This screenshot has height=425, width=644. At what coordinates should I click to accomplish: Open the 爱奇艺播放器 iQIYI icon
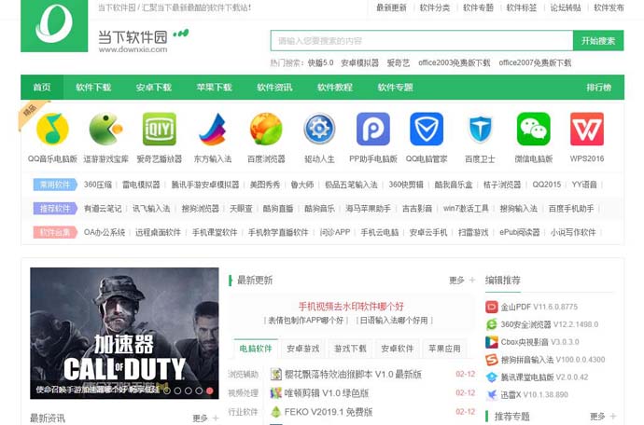coord(160,129)
